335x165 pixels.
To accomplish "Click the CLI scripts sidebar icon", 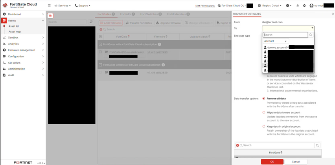I will [4, 63].
